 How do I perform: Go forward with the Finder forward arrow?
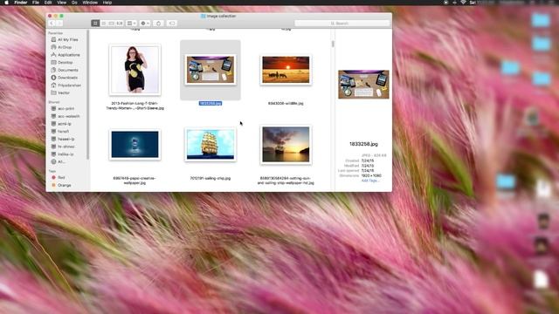pyautogui.click(x=59, y=24)
